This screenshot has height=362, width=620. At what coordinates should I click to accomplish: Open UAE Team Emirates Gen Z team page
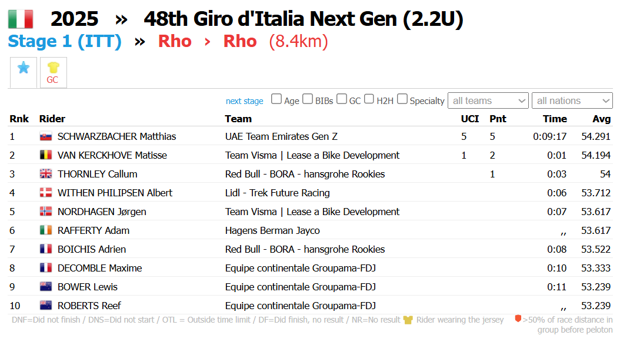coord(281,137)
